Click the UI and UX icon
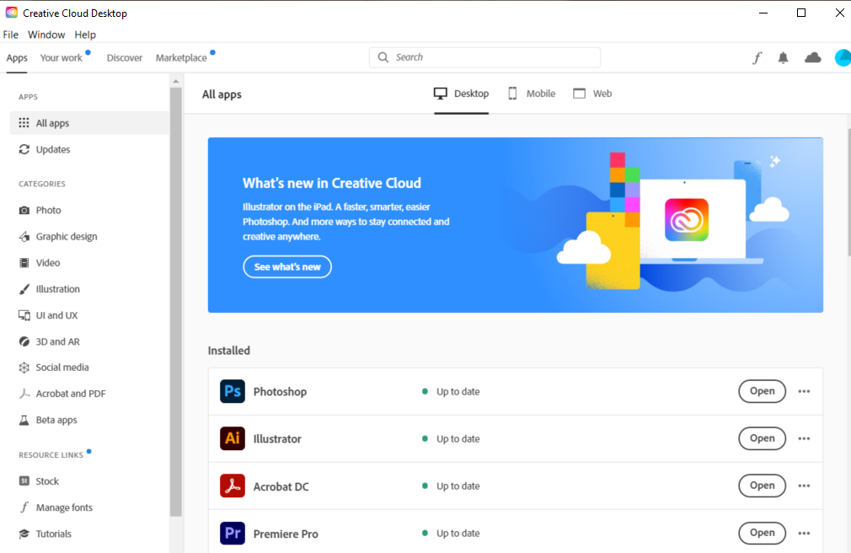Image resolution: width=851 pixels, height=553 pixels. tap(24, 315)
